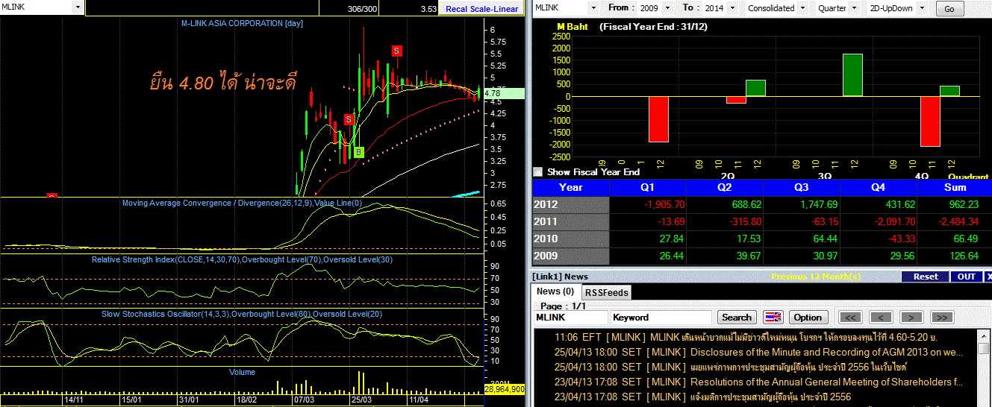Click cell value -1,905.70
The image size is (992, 407).
[x=664, y=204]
